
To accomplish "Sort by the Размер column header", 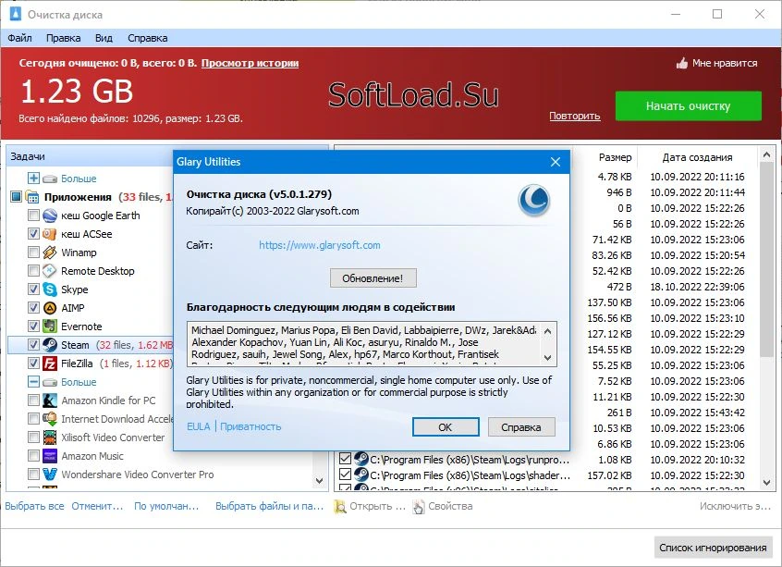I will [615, 158].
